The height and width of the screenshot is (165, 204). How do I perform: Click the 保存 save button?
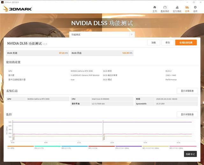click(x=168, y=42)
